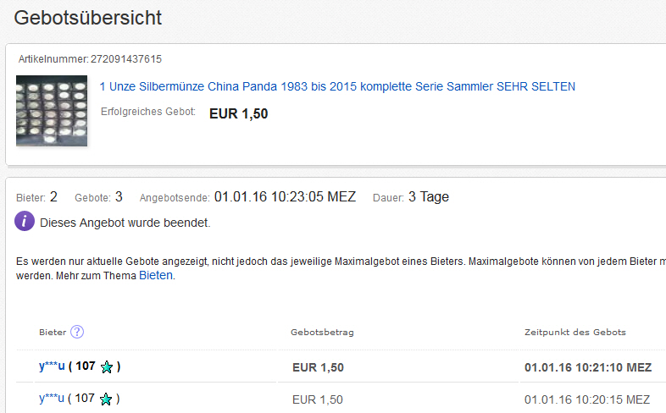Click the Gebotsübersicht page heading

pos(88,18)
